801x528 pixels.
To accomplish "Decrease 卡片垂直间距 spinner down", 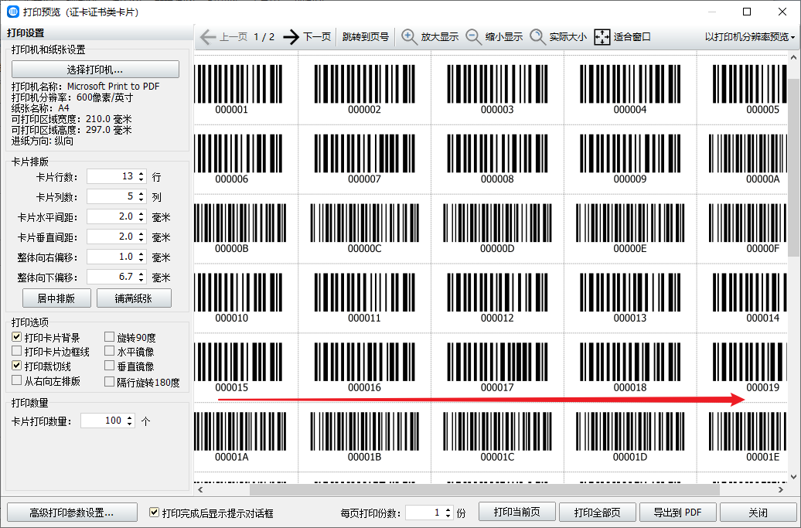I will [141, 240].
